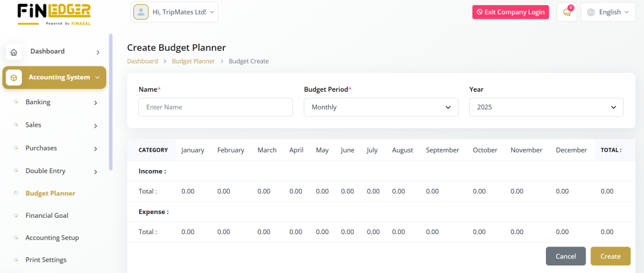The height and width of the screenshot is (273, 644).
Task: Click the Enter Name input field
Action: click(x=215, y=107)
